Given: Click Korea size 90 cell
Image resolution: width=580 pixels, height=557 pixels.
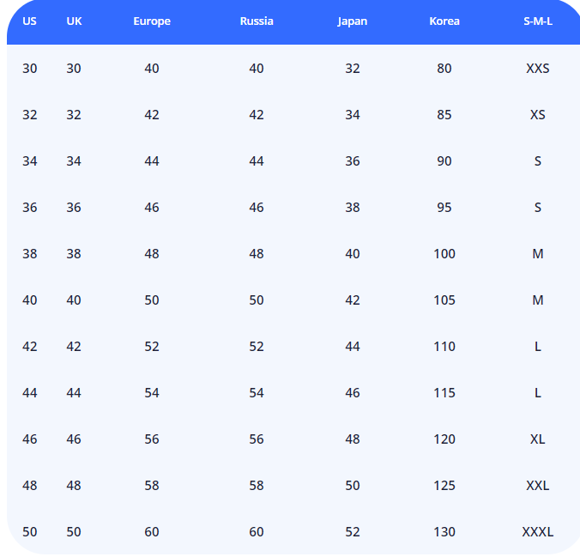Looking at the screenshot, I should (x=444, y=161).
